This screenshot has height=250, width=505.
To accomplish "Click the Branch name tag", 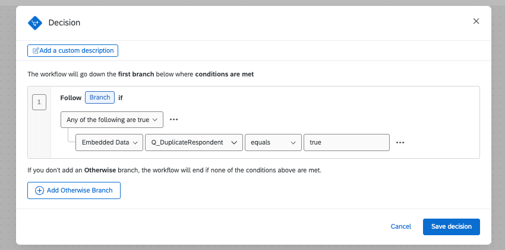I will 100,97.
